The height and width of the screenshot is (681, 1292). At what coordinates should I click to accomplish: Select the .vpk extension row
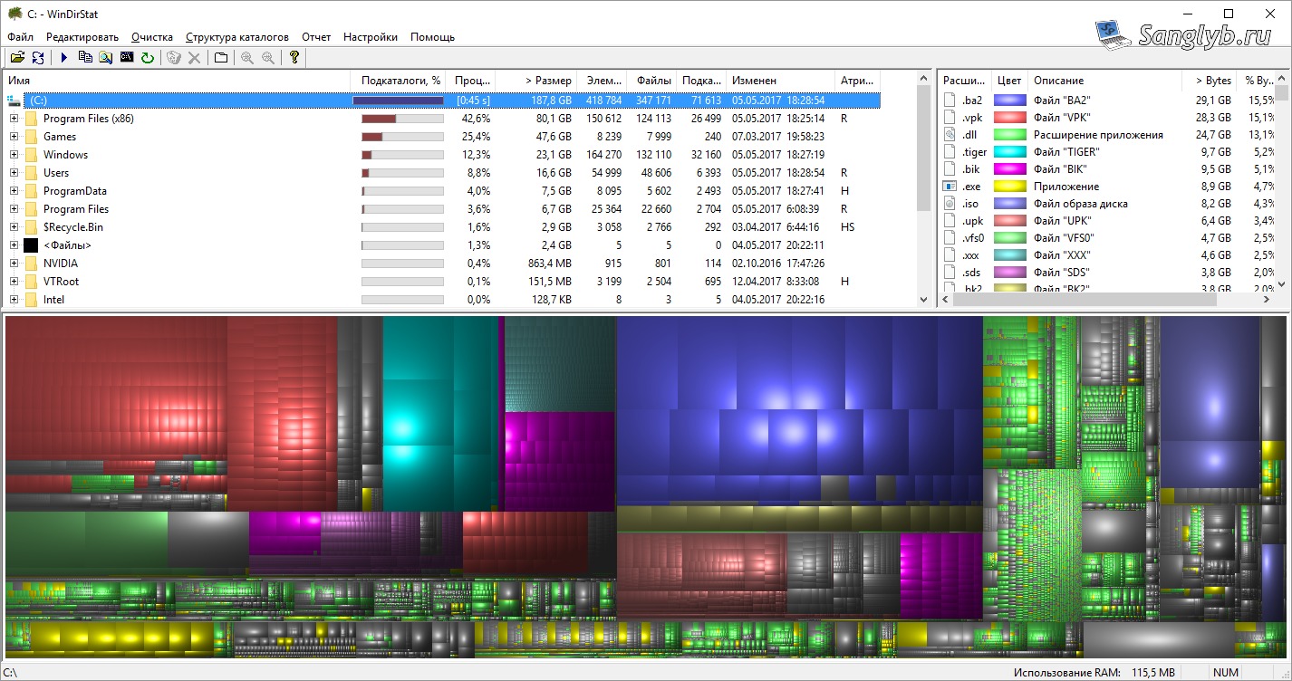click(1107, 118)
